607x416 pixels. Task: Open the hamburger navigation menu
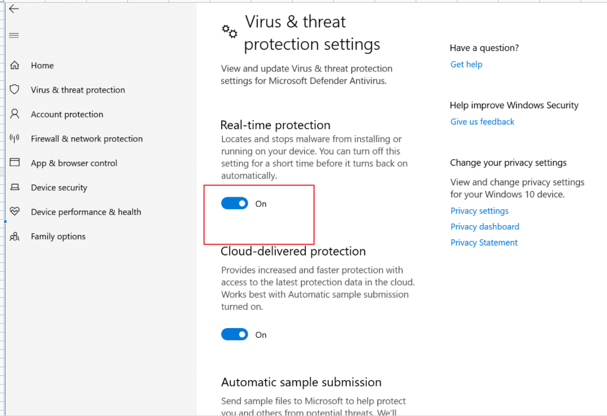pos(14,35)
